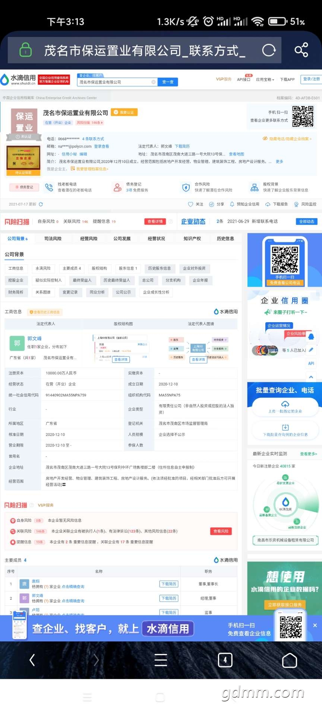Refresh the 2021-07-17 update data icon
Viewport: 322px width, 716px height.
(x=41, y=204)
